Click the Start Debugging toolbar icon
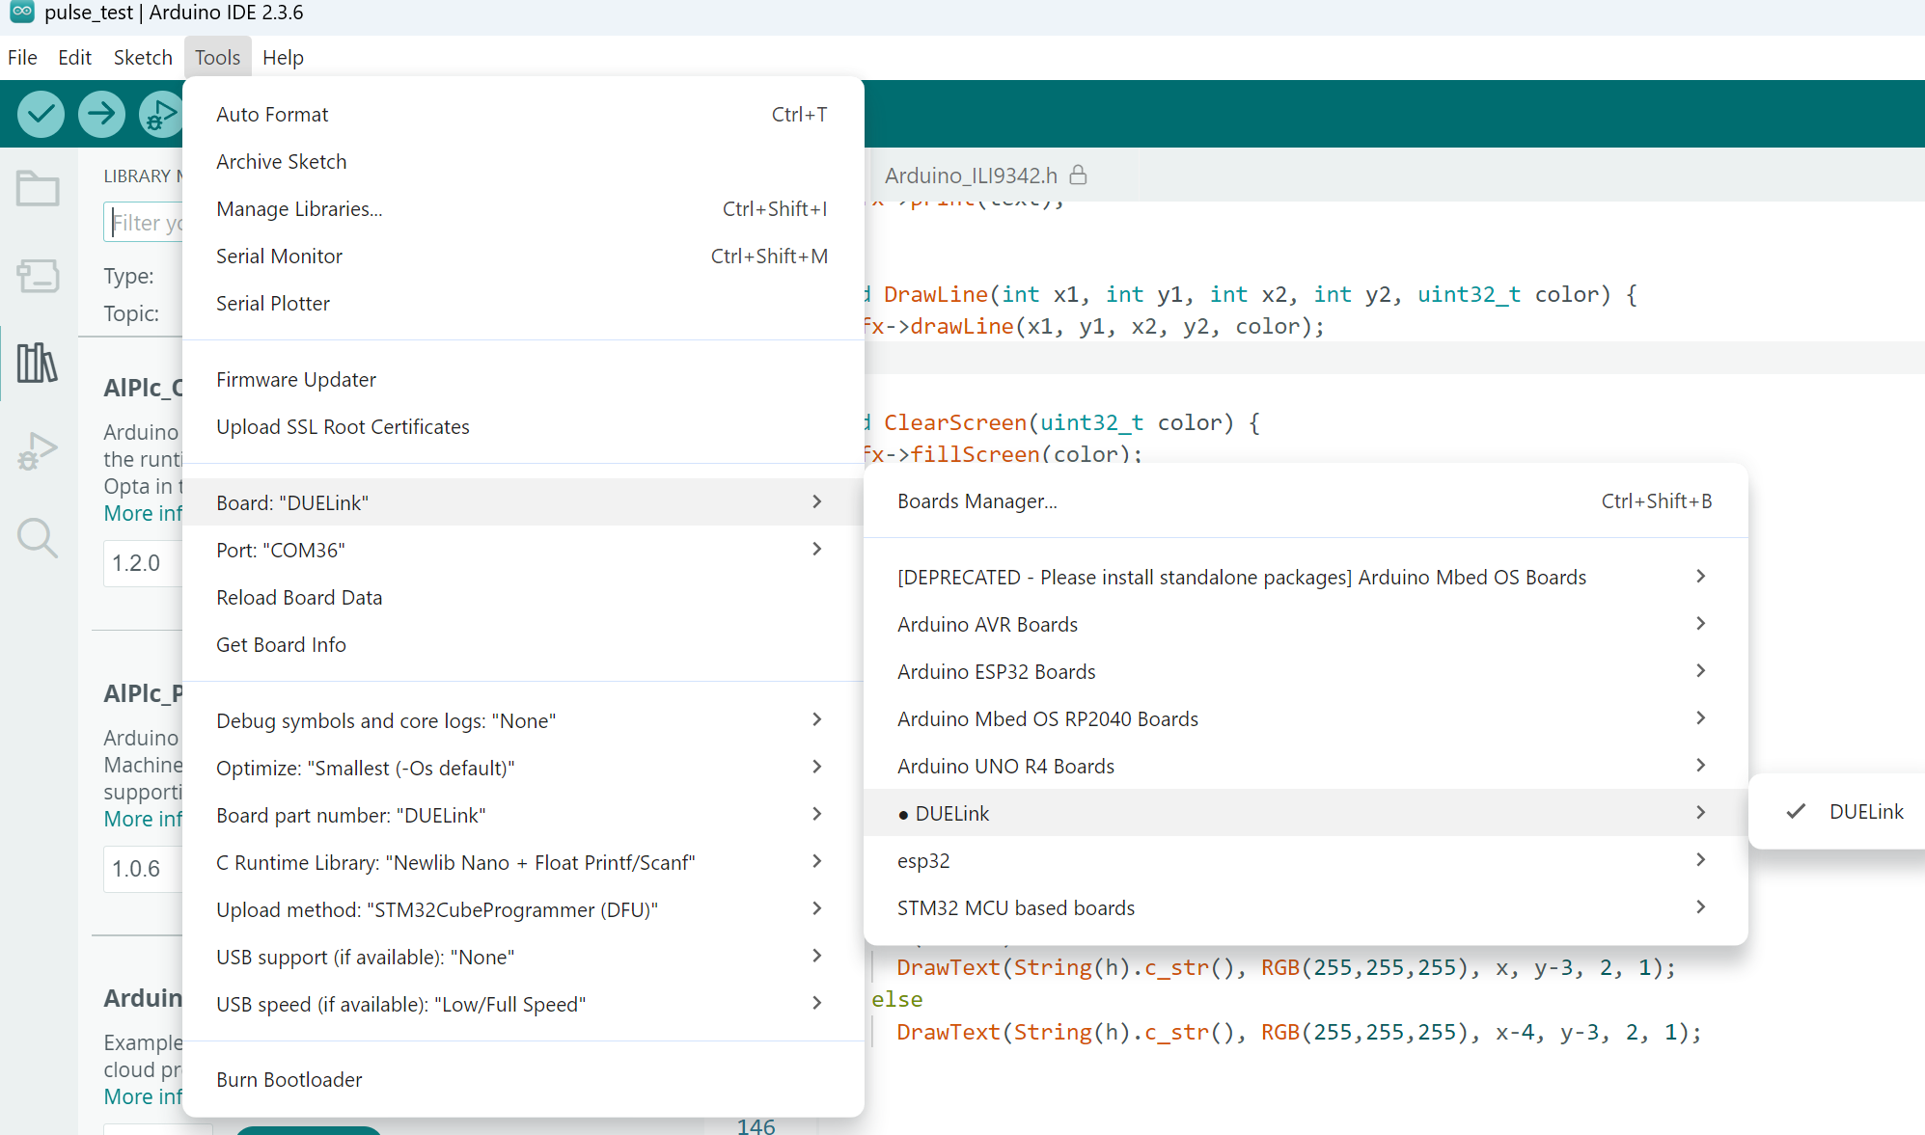Image resolution: width=1925 pixels, height=1135 pixels. pyautogui.click(x=160, y=114)
